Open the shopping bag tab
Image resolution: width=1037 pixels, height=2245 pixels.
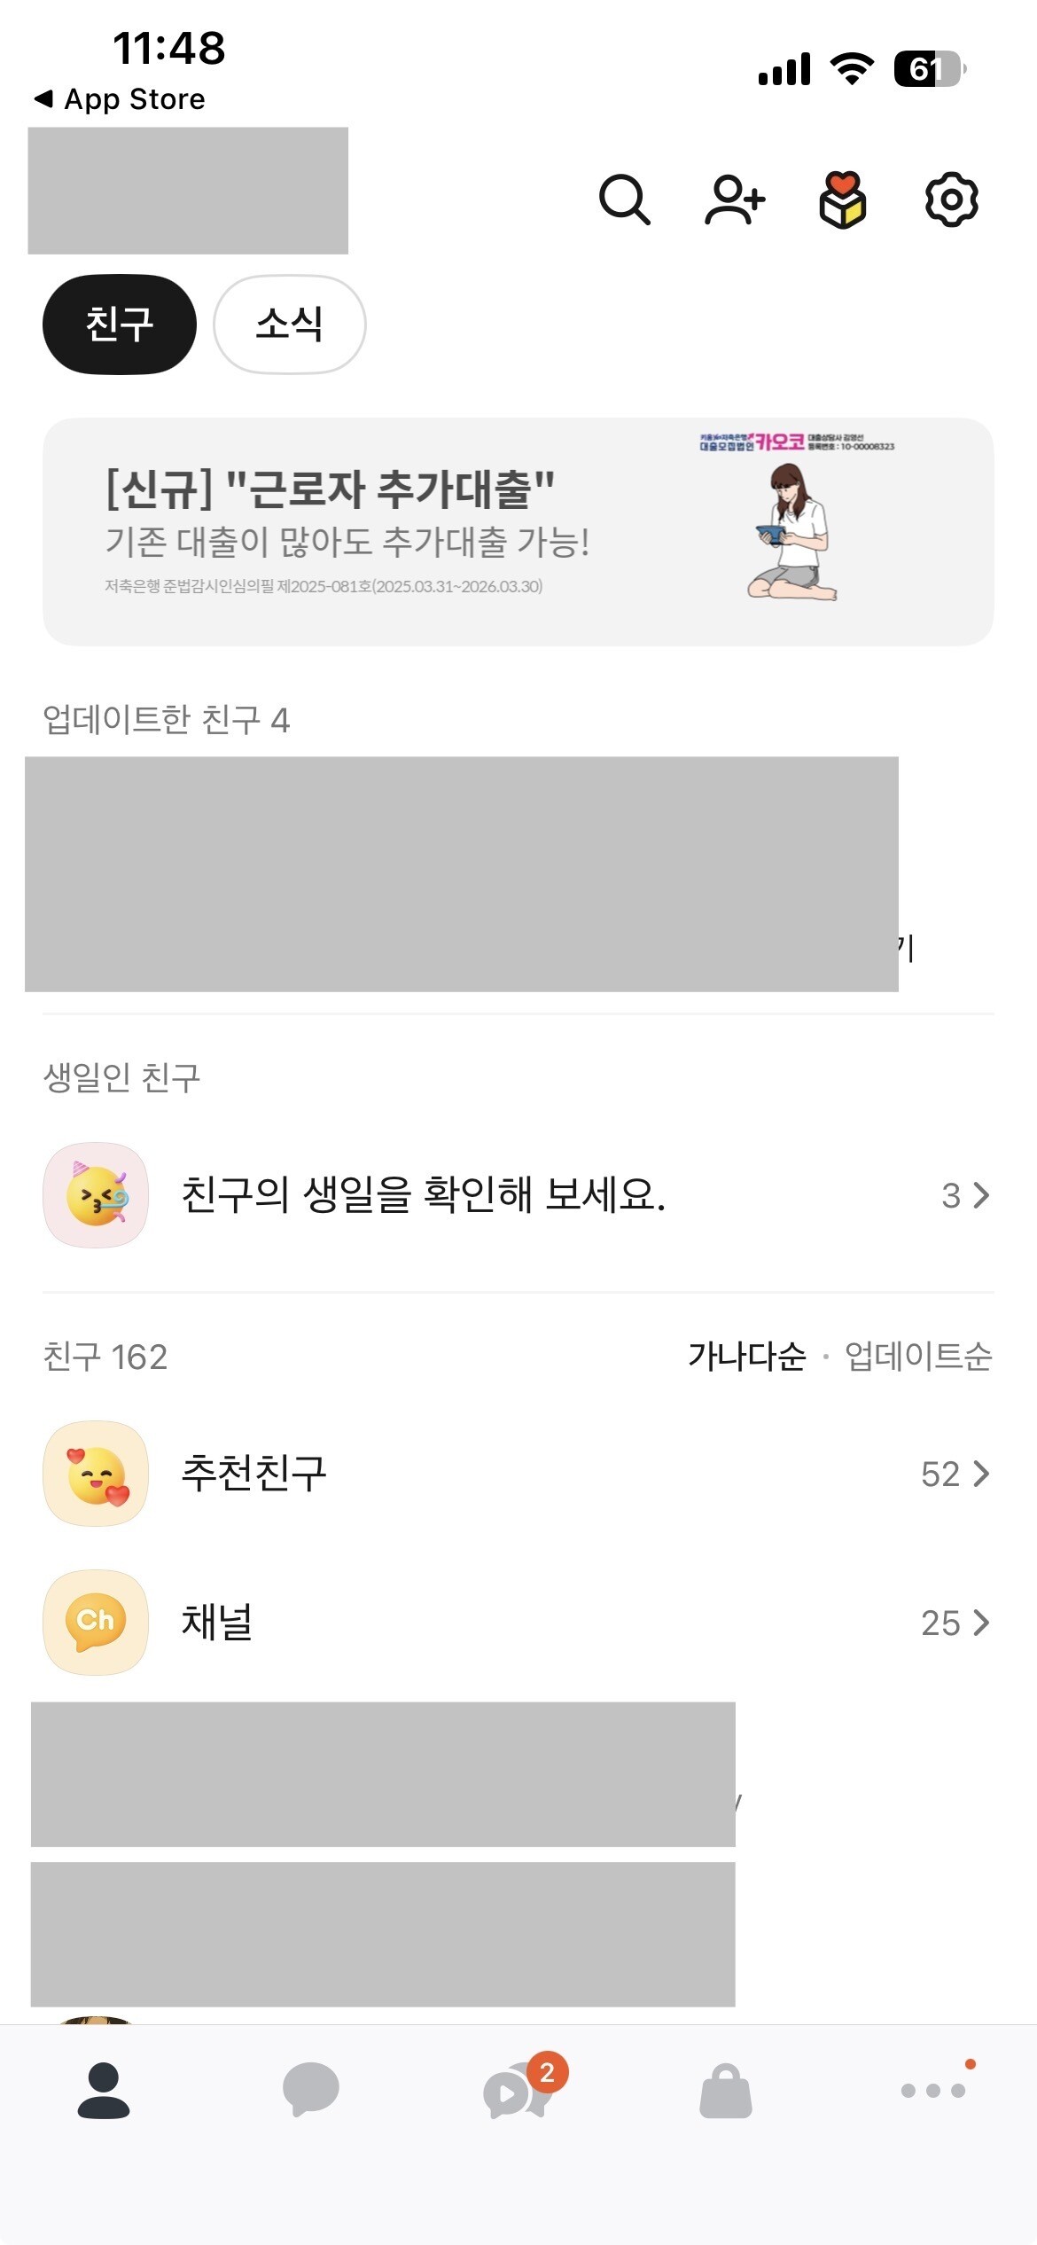725,2091
